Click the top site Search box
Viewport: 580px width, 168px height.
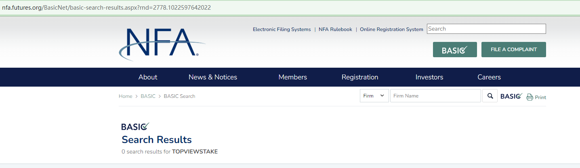(x=486, y=29)
